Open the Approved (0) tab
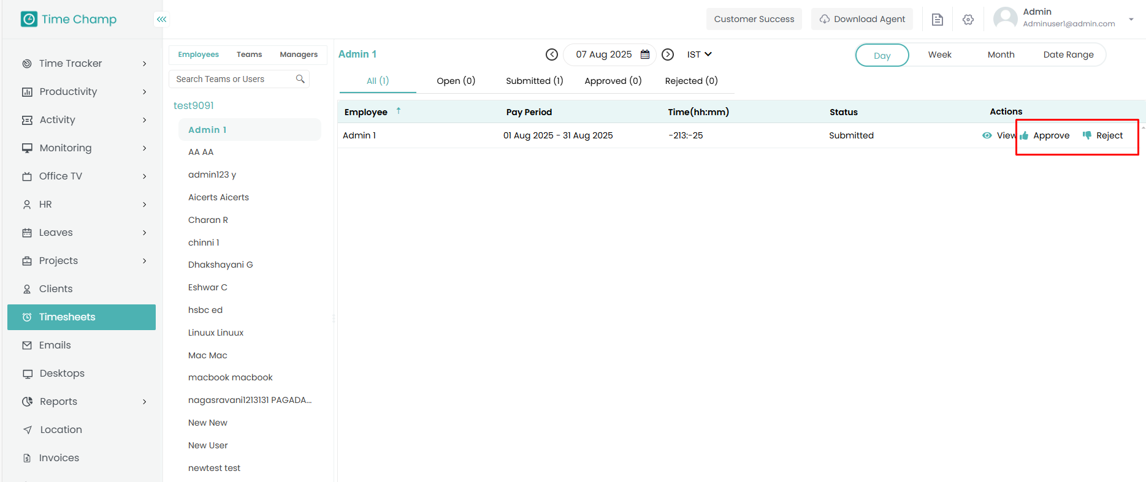 (x=613, y=81)
